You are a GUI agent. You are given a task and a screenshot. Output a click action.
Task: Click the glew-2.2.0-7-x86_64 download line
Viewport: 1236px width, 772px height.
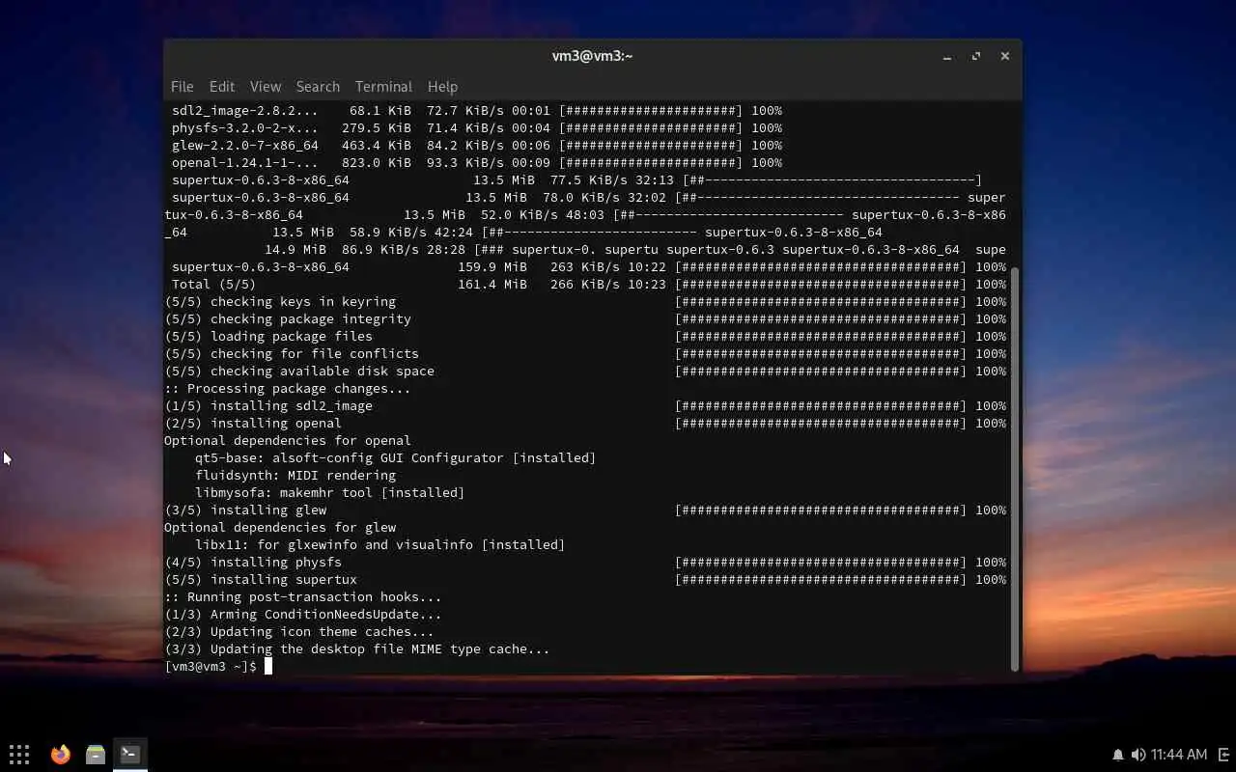pos(477,146)
